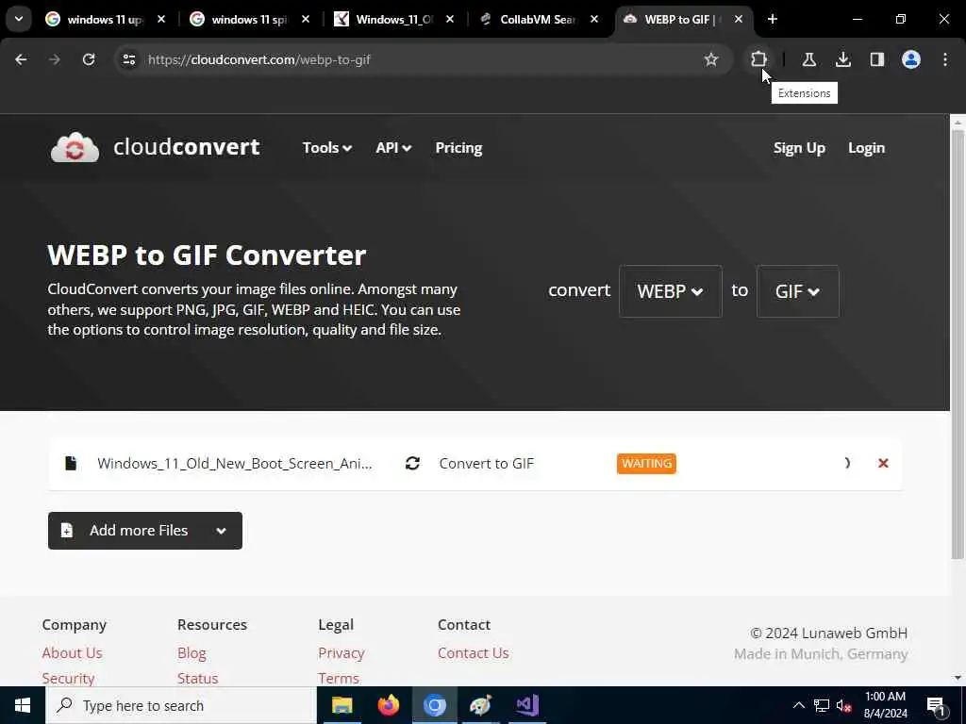Click the Sign Up link

pyautogui.click(x=799, y=148)
